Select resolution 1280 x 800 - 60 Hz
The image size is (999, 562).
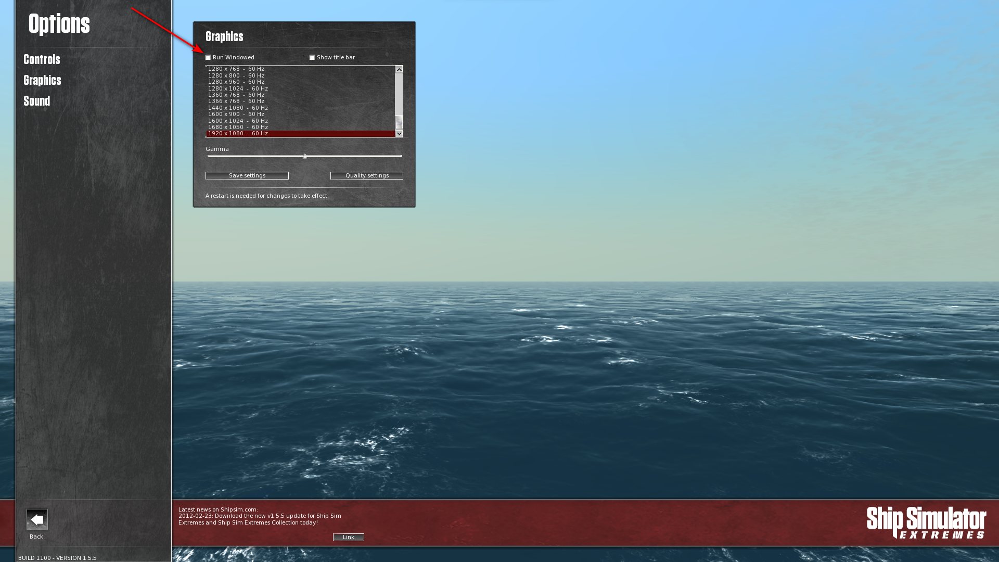point(300,75)
